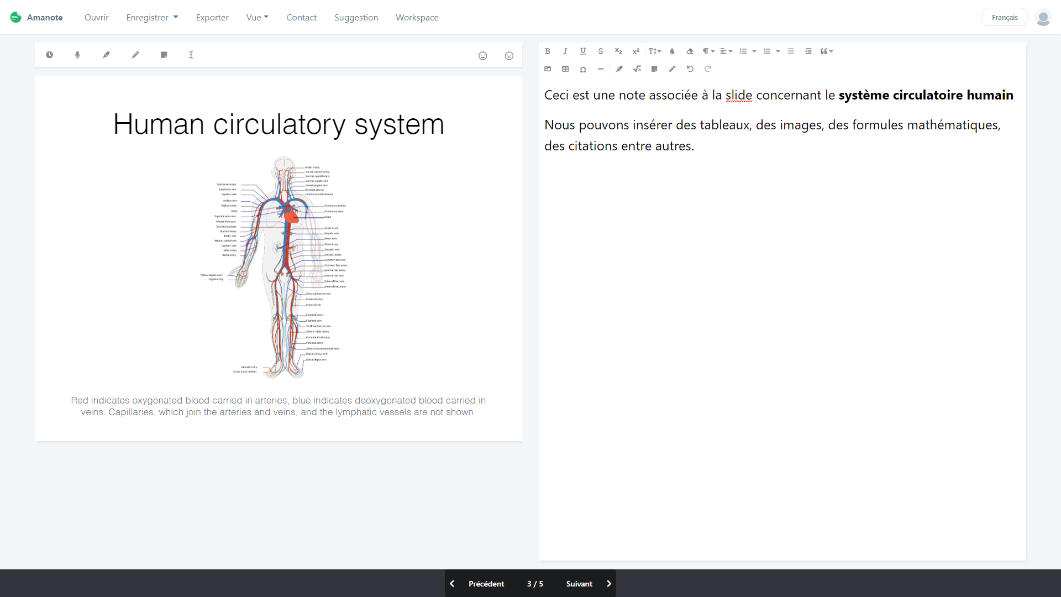Image resolution: width=1061 pixels, height=597 pixels.
Task: Undo last edit in note editor
Action: tap(690, 69)
